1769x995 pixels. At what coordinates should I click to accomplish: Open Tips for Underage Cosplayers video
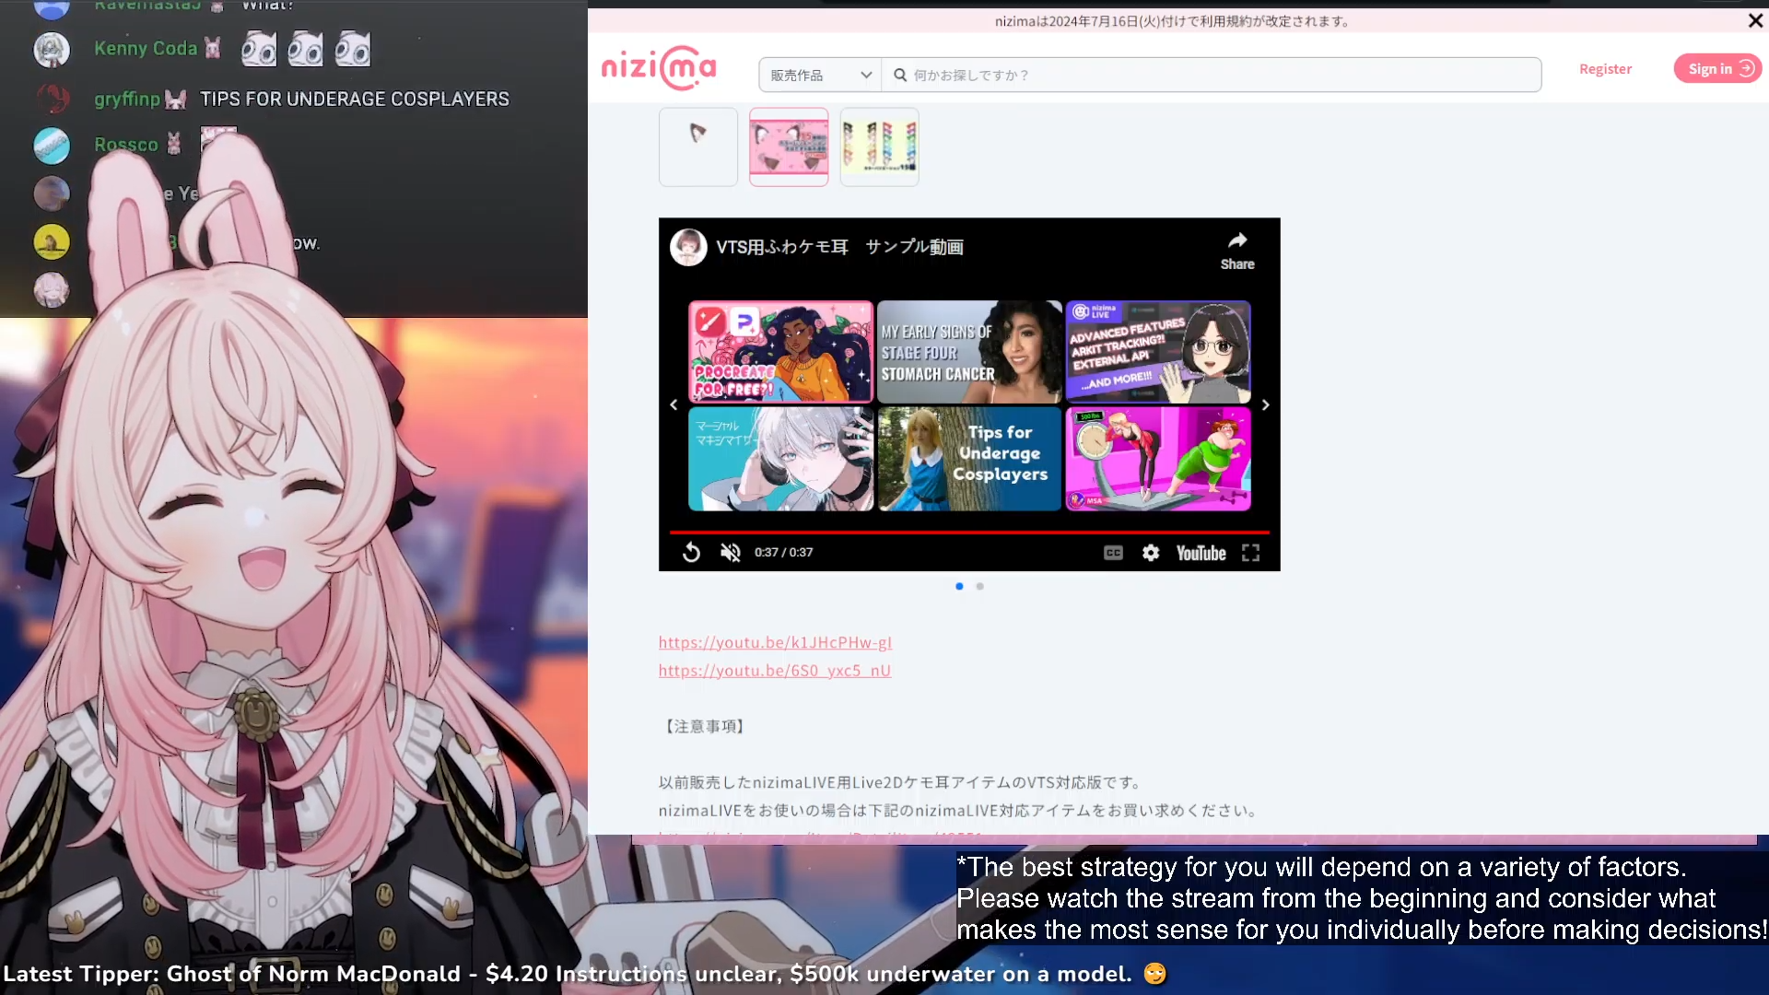click(x=969, y=459)
